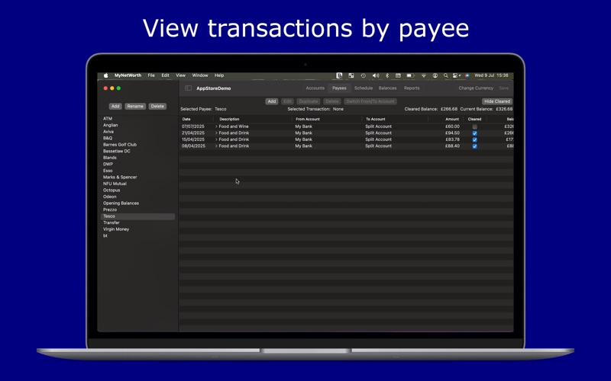Open the View menu
Screen dimensions: 611x381
coord(180,75)
